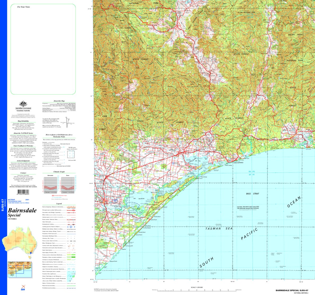
Task: Click the "Your Feedback is Welcome" heading
Action: click(23, 146)
